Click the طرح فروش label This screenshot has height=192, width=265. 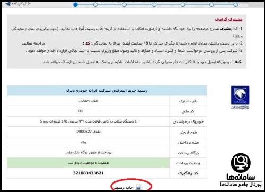188,132
